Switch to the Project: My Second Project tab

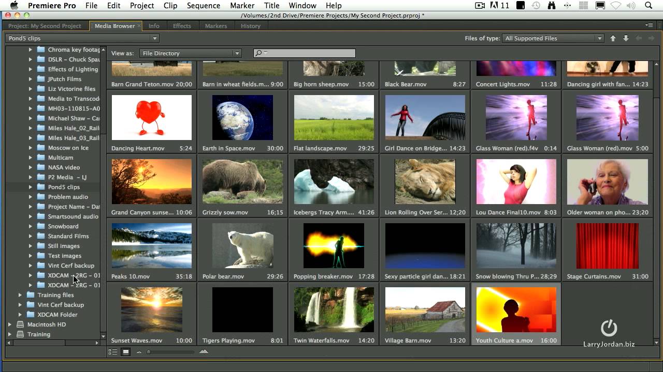pyautogui.click(x=45, y=26)
